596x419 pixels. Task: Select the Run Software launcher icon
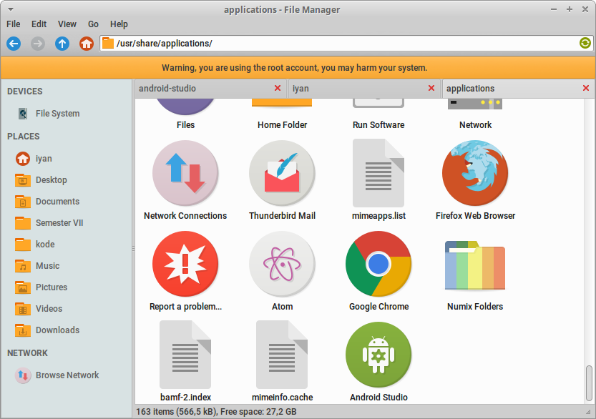pos(378,104)
